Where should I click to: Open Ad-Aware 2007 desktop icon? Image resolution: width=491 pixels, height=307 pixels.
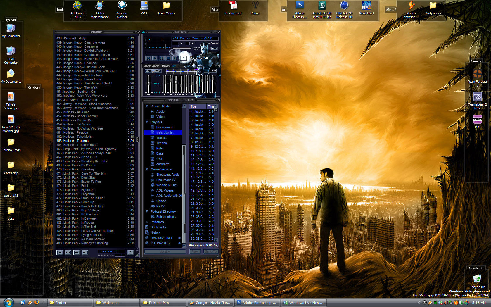(78, 10)
